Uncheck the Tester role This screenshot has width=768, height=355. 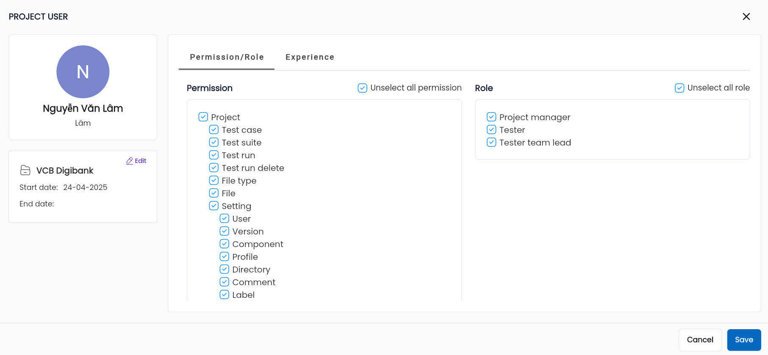[491, 129]
